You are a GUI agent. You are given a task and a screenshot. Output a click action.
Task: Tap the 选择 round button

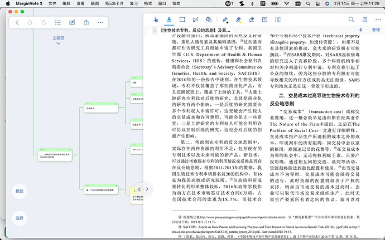pos(20,218)
